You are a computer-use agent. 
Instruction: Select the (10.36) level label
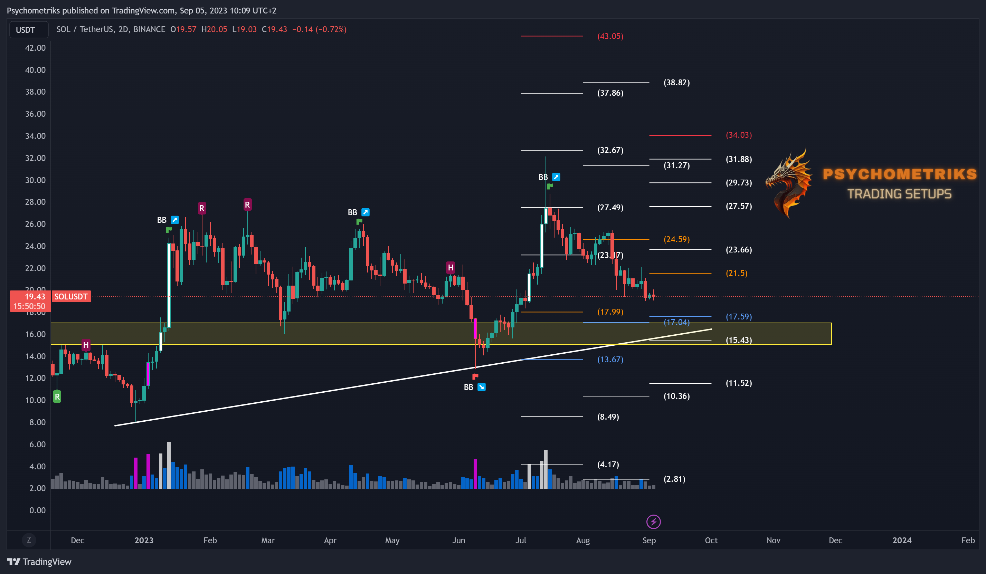point(676,396)
